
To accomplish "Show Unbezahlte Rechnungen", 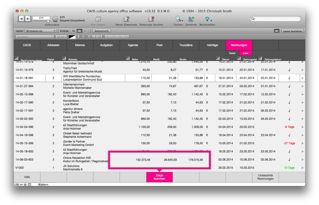I will [x=265, y=177].
